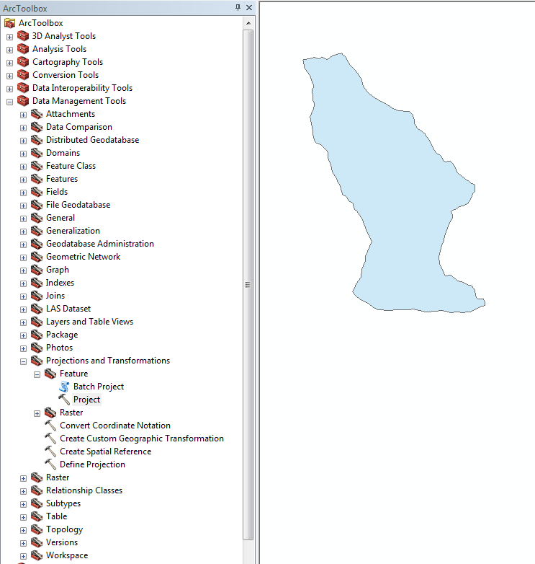Select the Graph toolset label

[x=58, y=270]
